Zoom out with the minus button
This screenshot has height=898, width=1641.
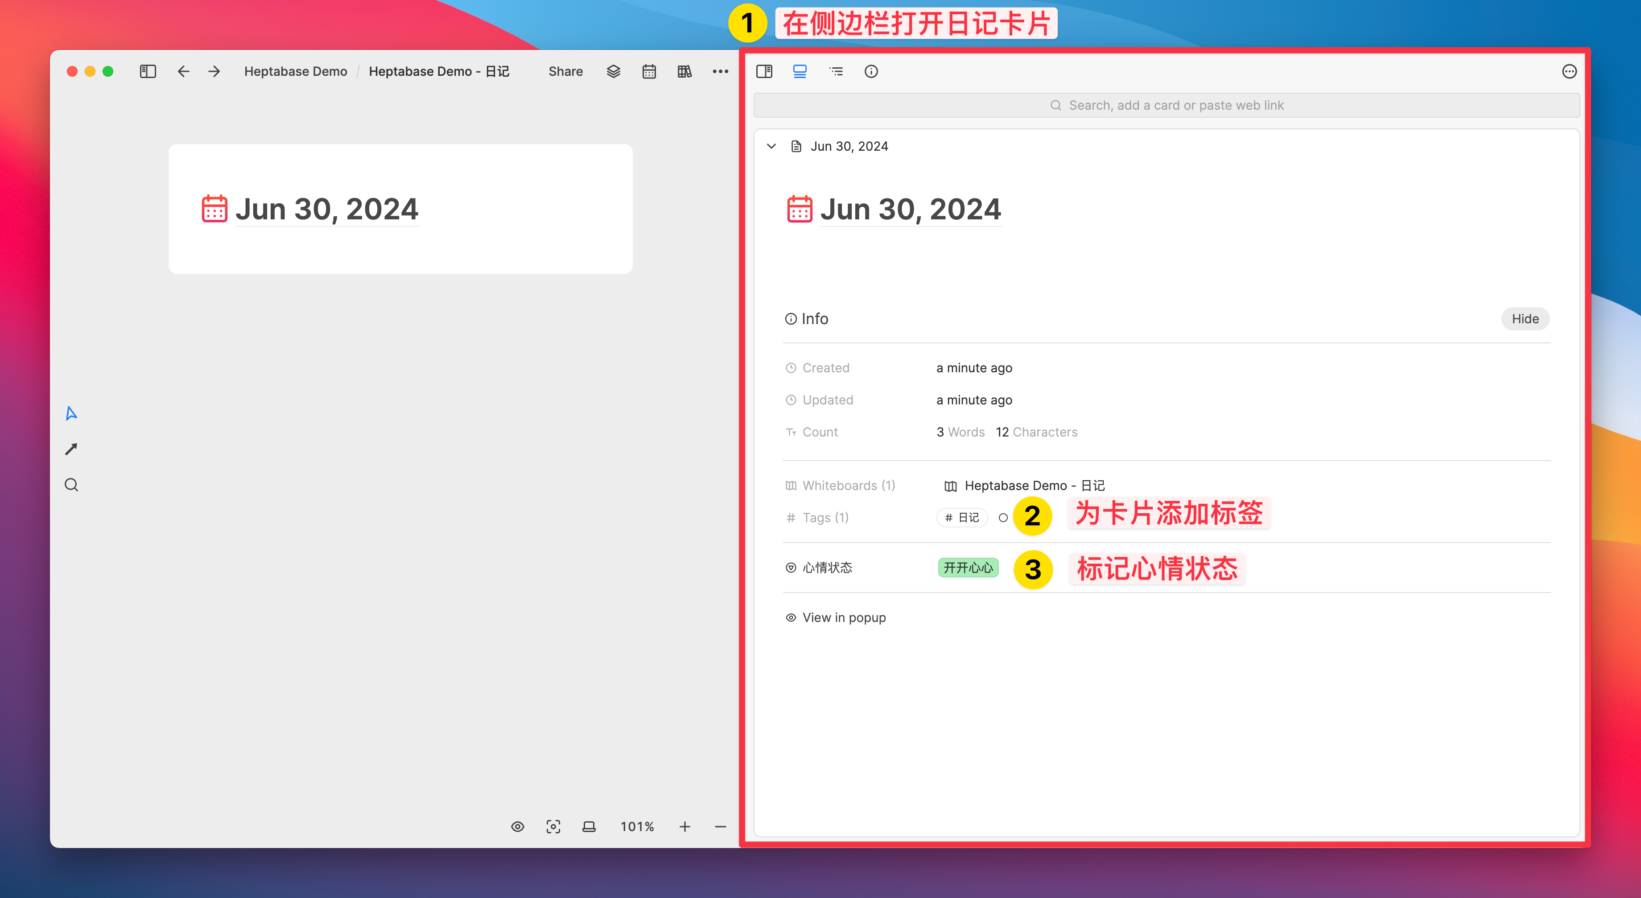coord(721,827)
